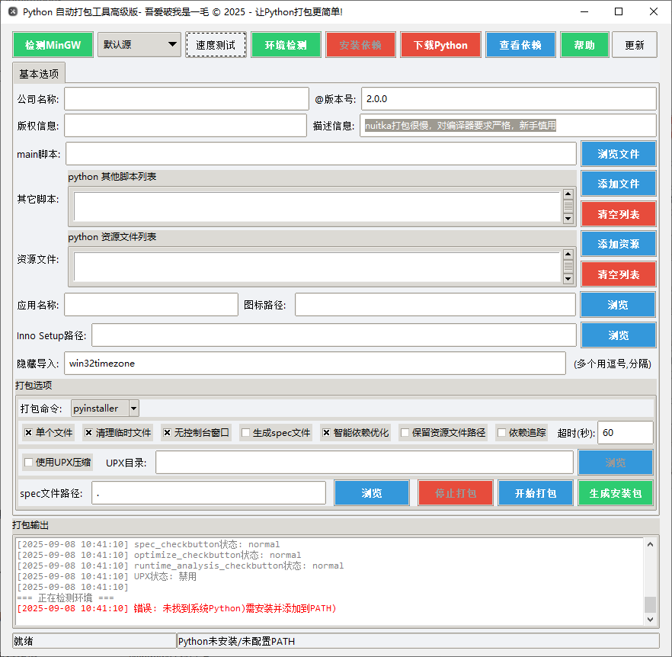672x657 pixels.
Task: Focus the Inno Setup路径 field
Action: [x=334, y=335]
